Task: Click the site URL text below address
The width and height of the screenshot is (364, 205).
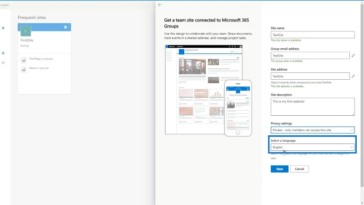Action: [x=301, y=82]
